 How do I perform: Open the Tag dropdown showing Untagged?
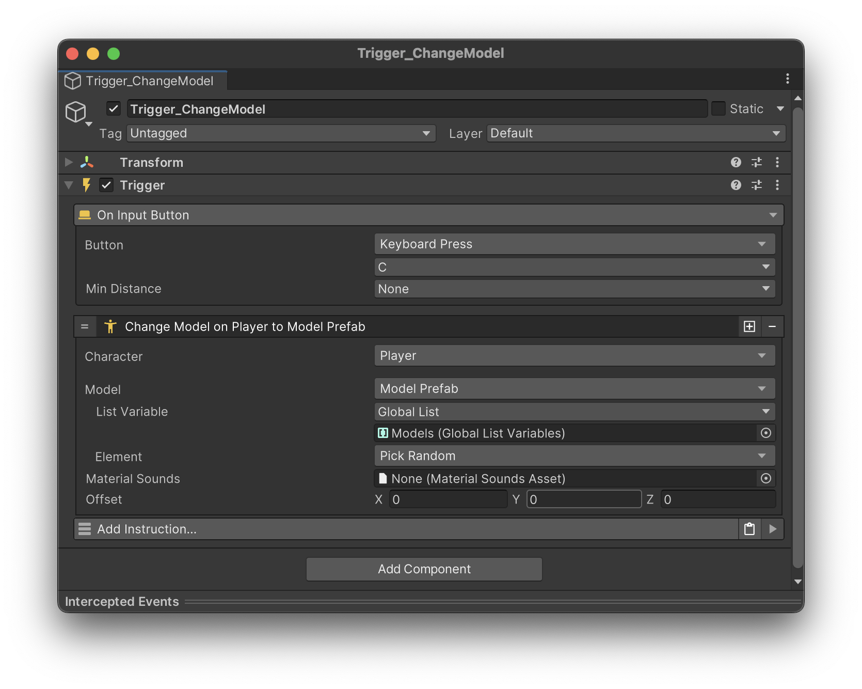pos(281,133)
